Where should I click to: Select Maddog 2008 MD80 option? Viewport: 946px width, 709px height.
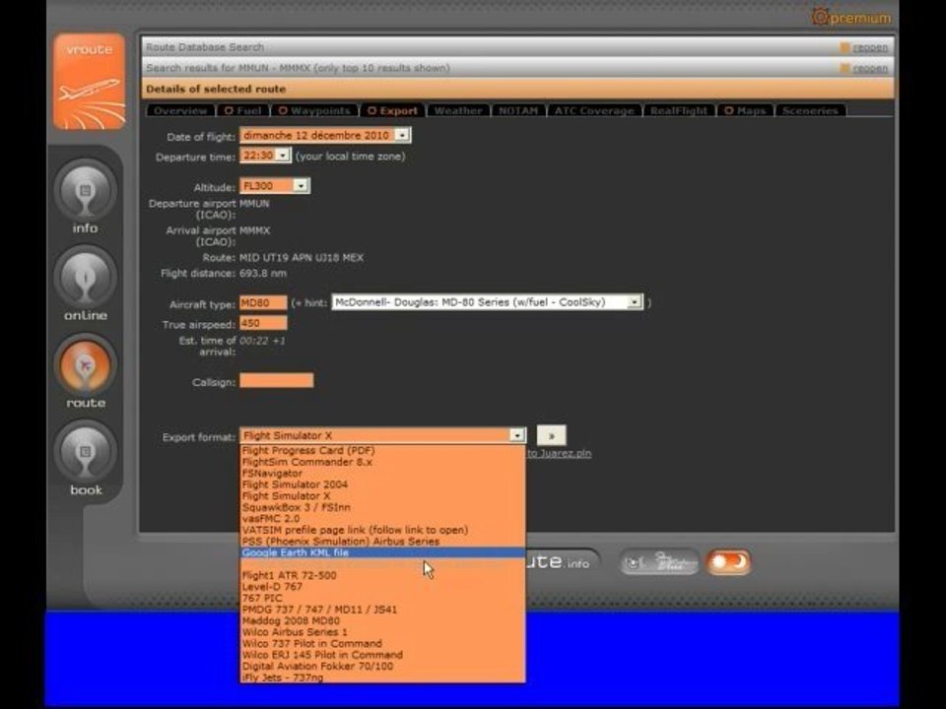(382, 620)
